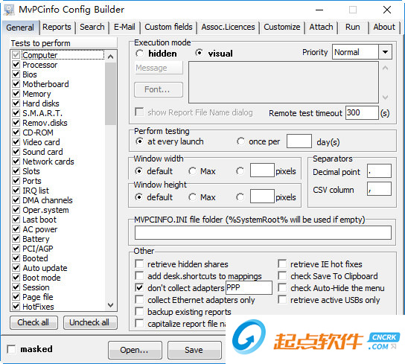Viewport: 405px width, 364px height.
Task: Toggle the Memory test checkbox
Action: (x=16, y=94)
